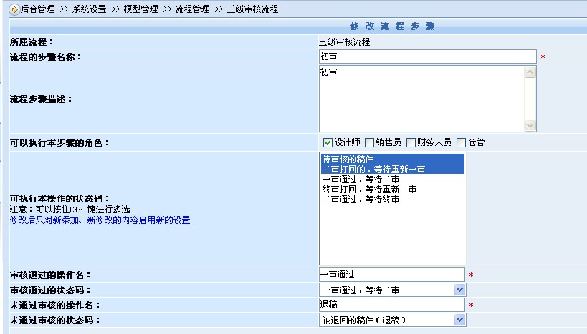The image size is (587, 334).
Task: Click the 流程的步骤名称 text field
Action: coord(427,57)
